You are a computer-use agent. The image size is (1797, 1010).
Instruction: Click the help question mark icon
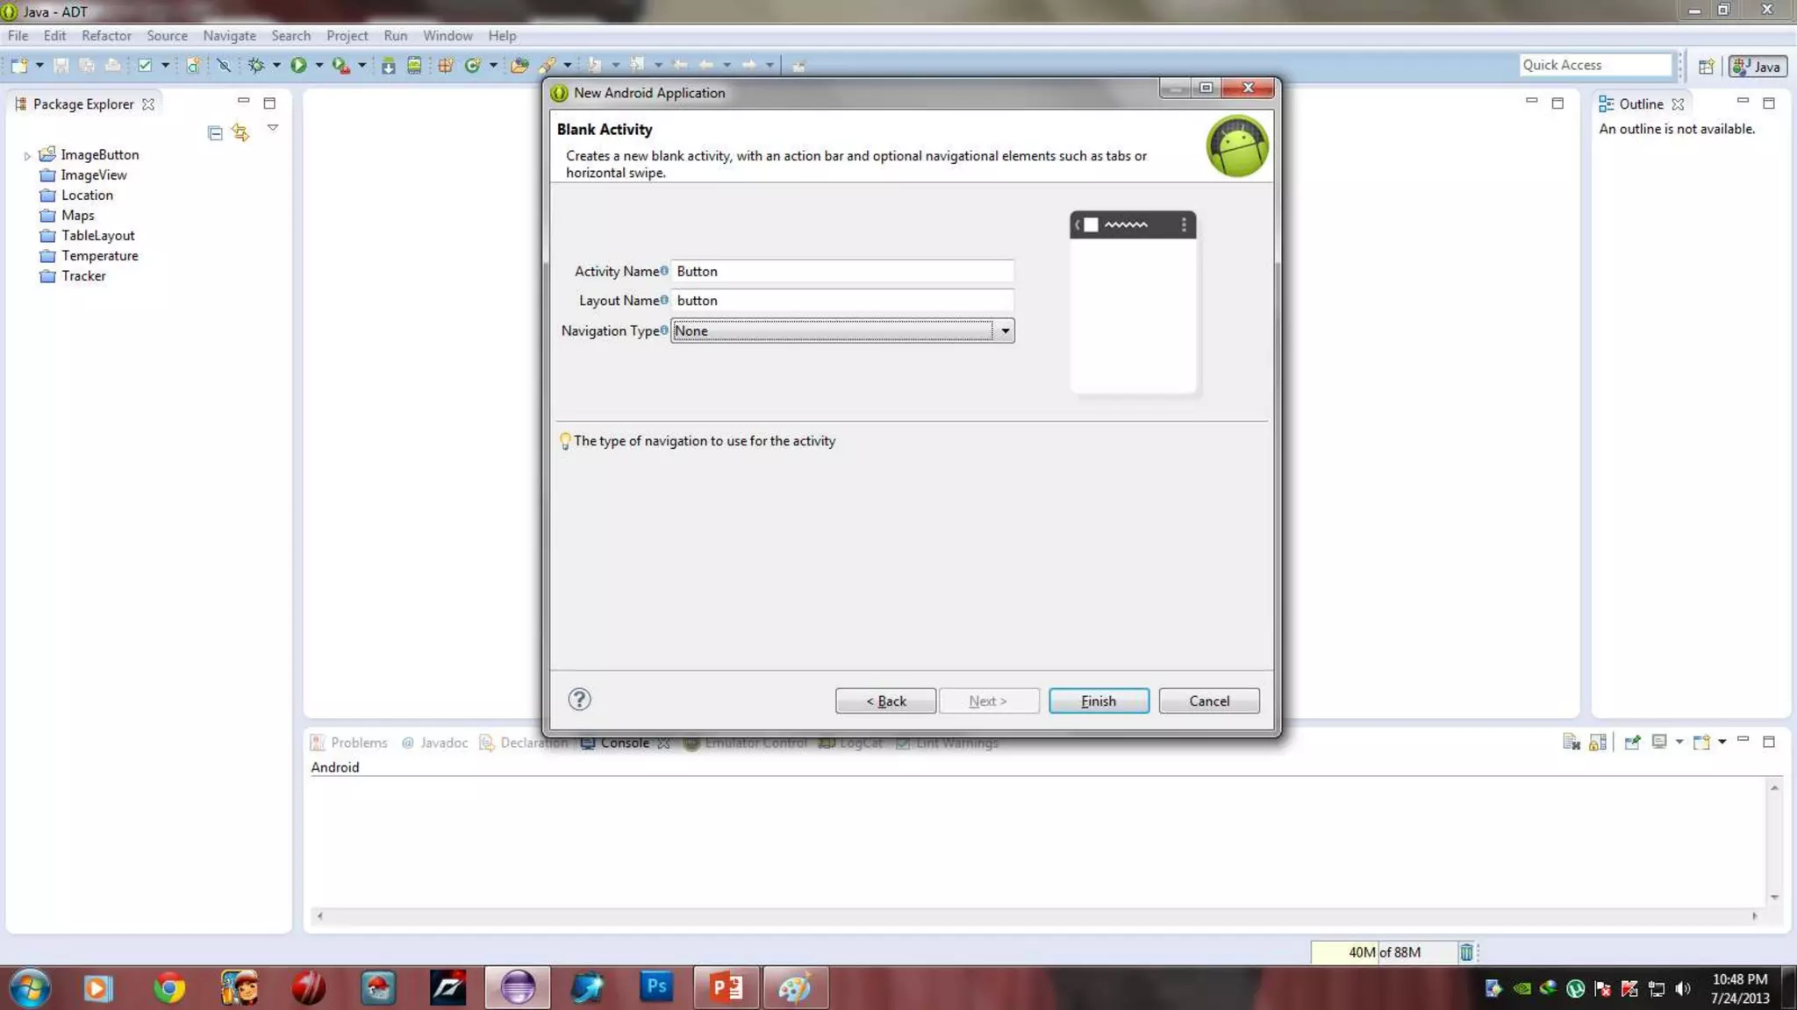point(579,699)
